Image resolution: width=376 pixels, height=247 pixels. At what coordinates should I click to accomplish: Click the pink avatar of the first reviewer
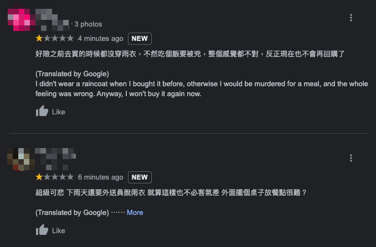click(x=20, y=20)
